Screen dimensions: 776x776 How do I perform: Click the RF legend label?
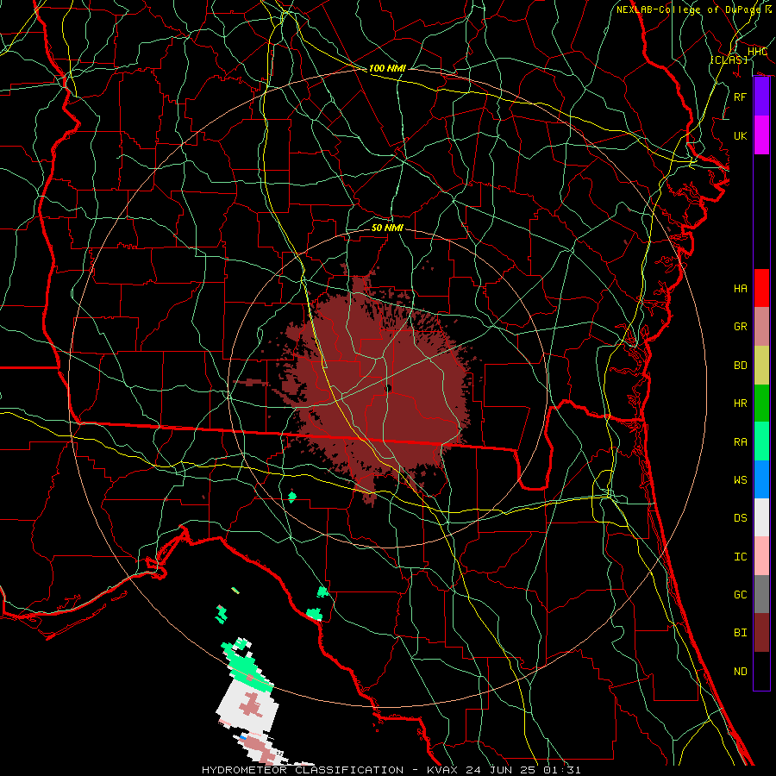pos(741,97)
